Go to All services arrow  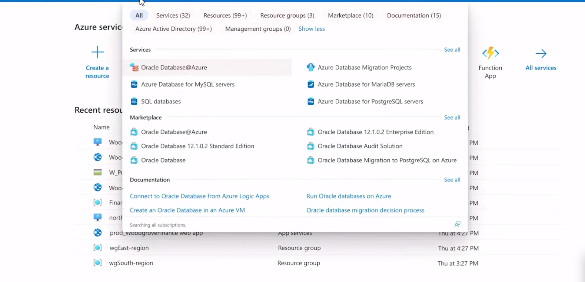(x=541, y=54)
